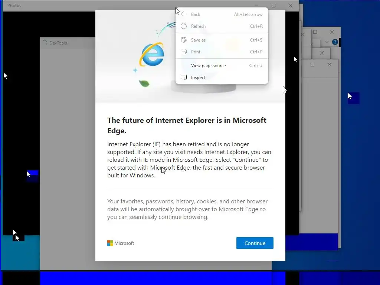
Task: Minimize the Photos window
Action: pos(256,6)
